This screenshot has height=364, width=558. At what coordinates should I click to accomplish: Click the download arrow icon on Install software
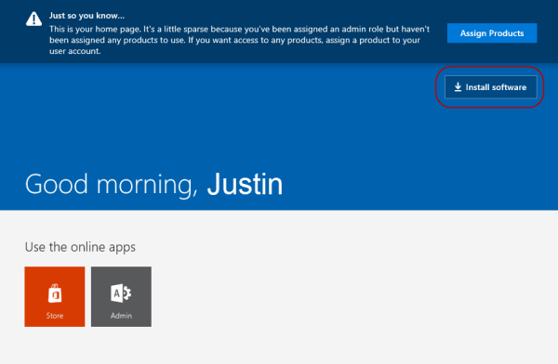click(458, 87)
